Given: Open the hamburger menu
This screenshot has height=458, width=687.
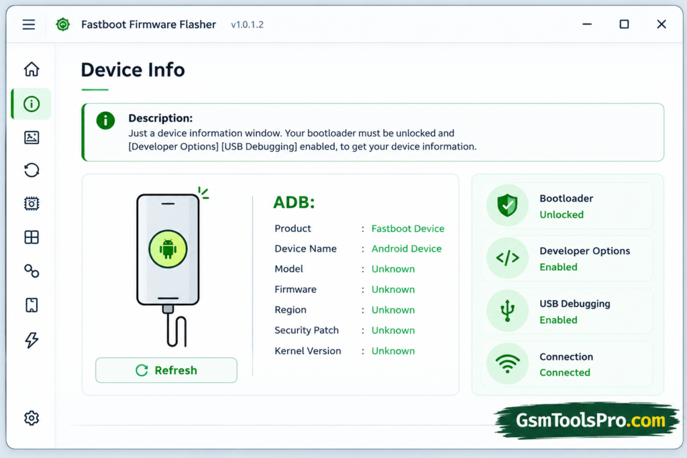Looking at the screenshot, I should [x=29, y=25].
